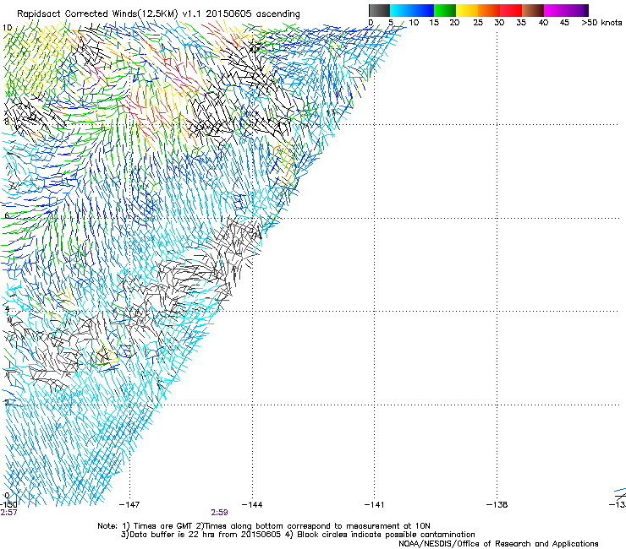Click the cyan-to-blue 5-15 knots color segment
Image resolution: width=626 pixels, height=549 pixels.
412,10
